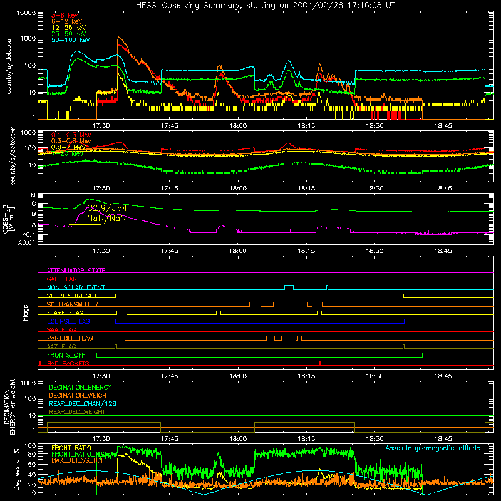Select the 'GAP_FLAG' flag label
Viewport: 501px width, 501px height.
61,279
